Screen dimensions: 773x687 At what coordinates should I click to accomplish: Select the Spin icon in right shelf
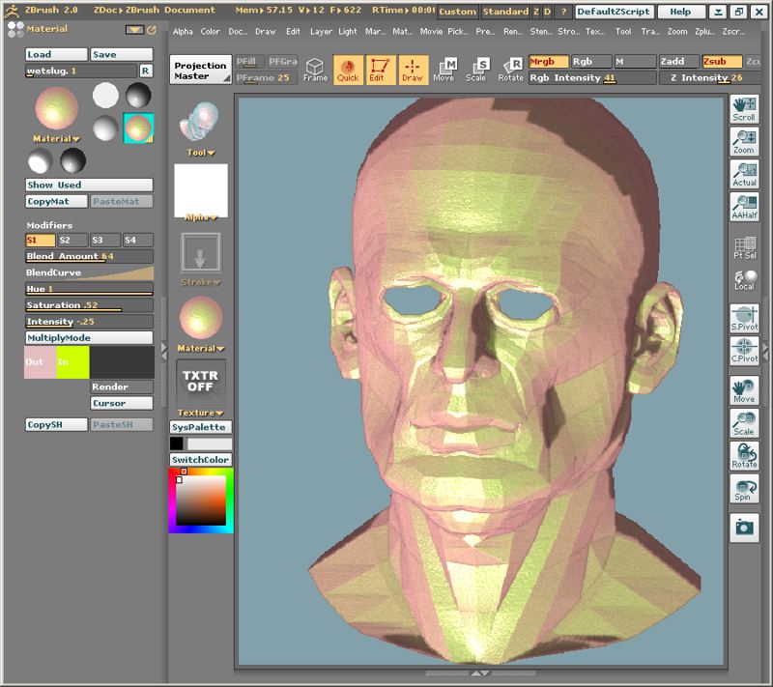pyautogui.click(x=744, y=488)
